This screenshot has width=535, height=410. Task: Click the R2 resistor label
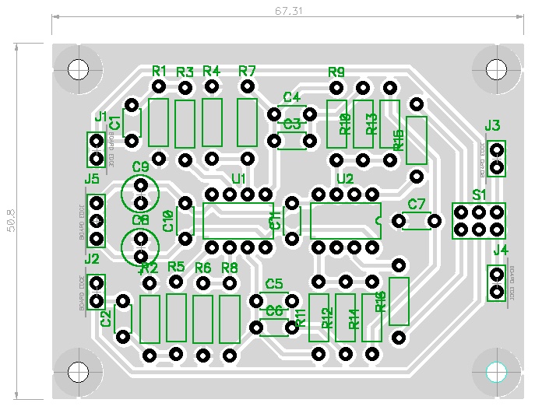[150, 268]
